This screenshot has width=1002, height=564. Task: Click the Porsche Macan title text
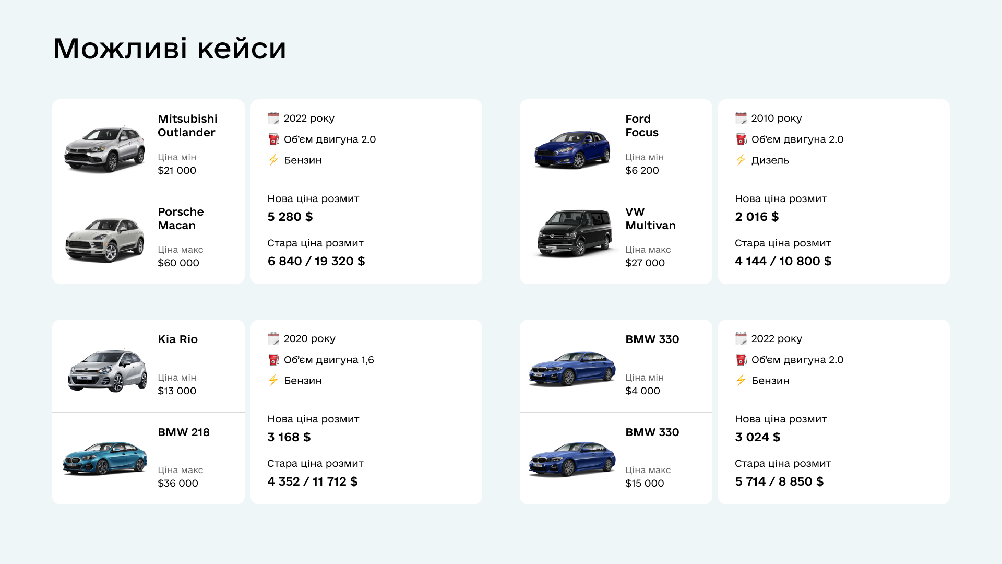point(181,219)
